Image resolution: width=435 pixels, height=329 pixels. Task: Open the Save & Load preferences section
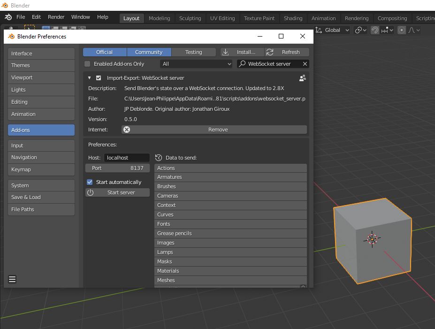click(41, 197)
